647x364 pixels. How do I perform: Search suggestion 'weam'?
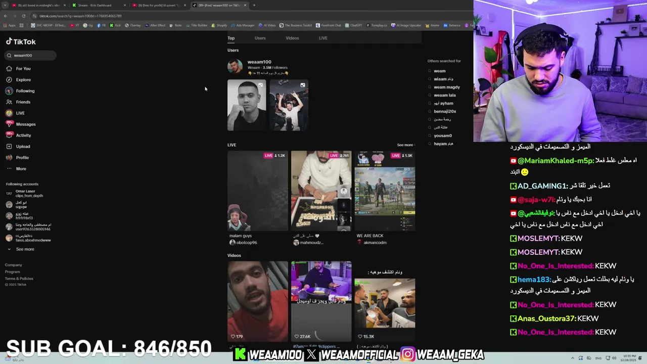pos(440,71)
